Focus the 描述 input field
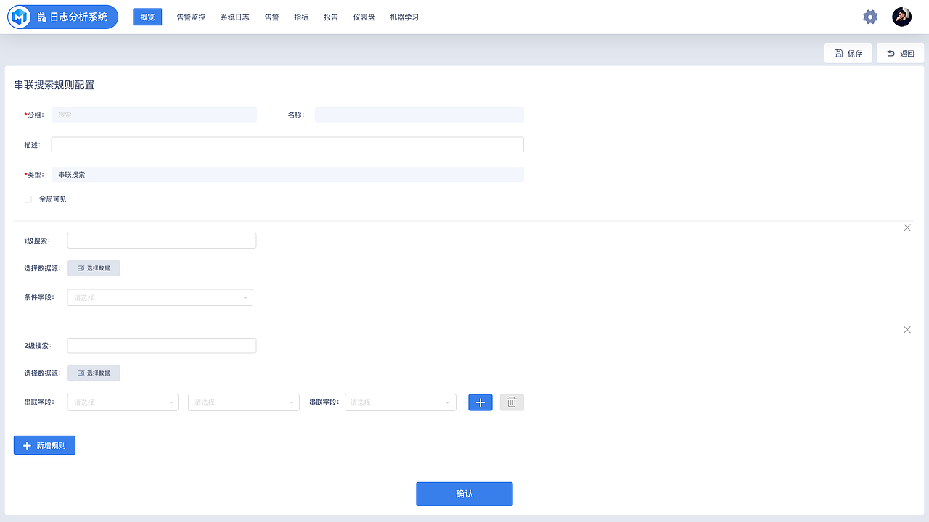This screenshot has height=522, width=929. 287,144
